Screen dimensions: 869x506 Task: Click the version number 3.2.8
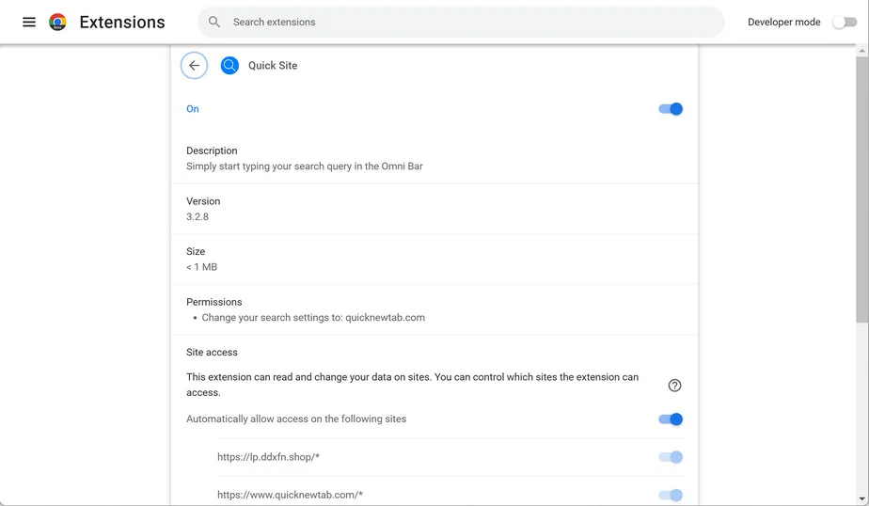point(197,216)
